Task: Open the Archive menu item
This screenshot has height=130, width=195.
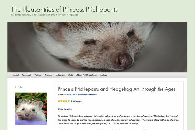Action: (x=103, y=75)
